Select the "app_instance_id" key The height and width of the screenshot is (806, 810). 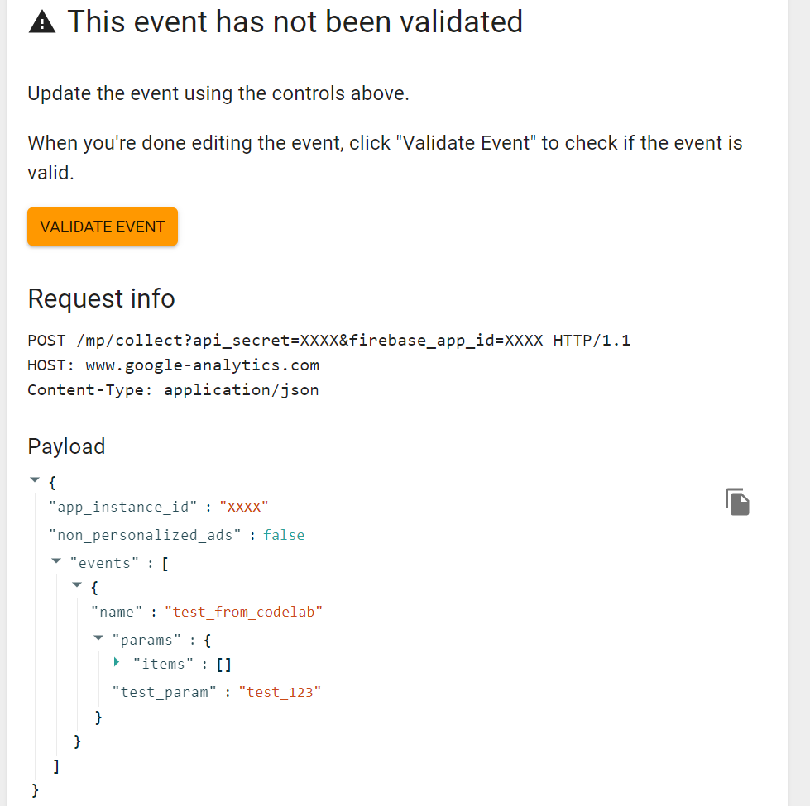pos(123,507)
